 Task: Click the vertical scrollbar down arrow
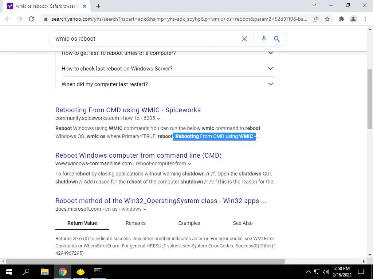(370, 255)
